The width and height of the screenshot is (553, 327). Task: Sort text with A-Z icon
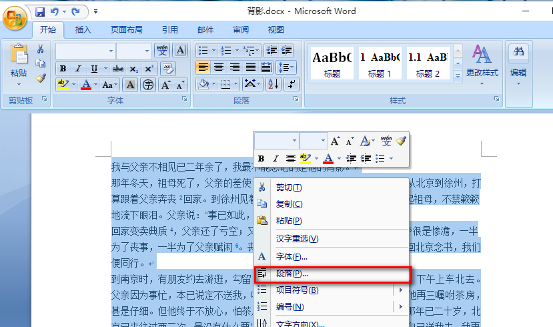(x=273, y=84)
